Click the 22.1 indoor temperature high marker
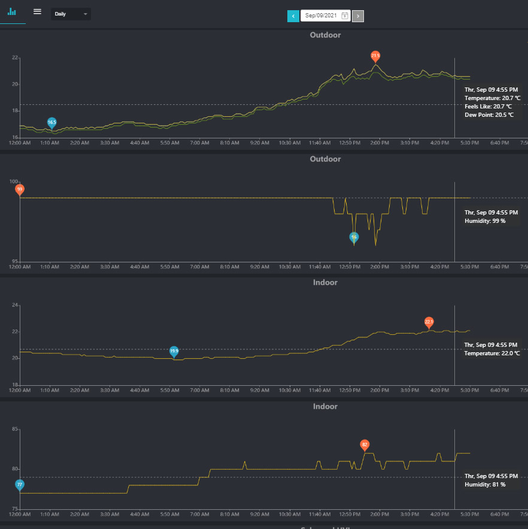The width and height of the screenshot is (528, 529). pos(429,322)
